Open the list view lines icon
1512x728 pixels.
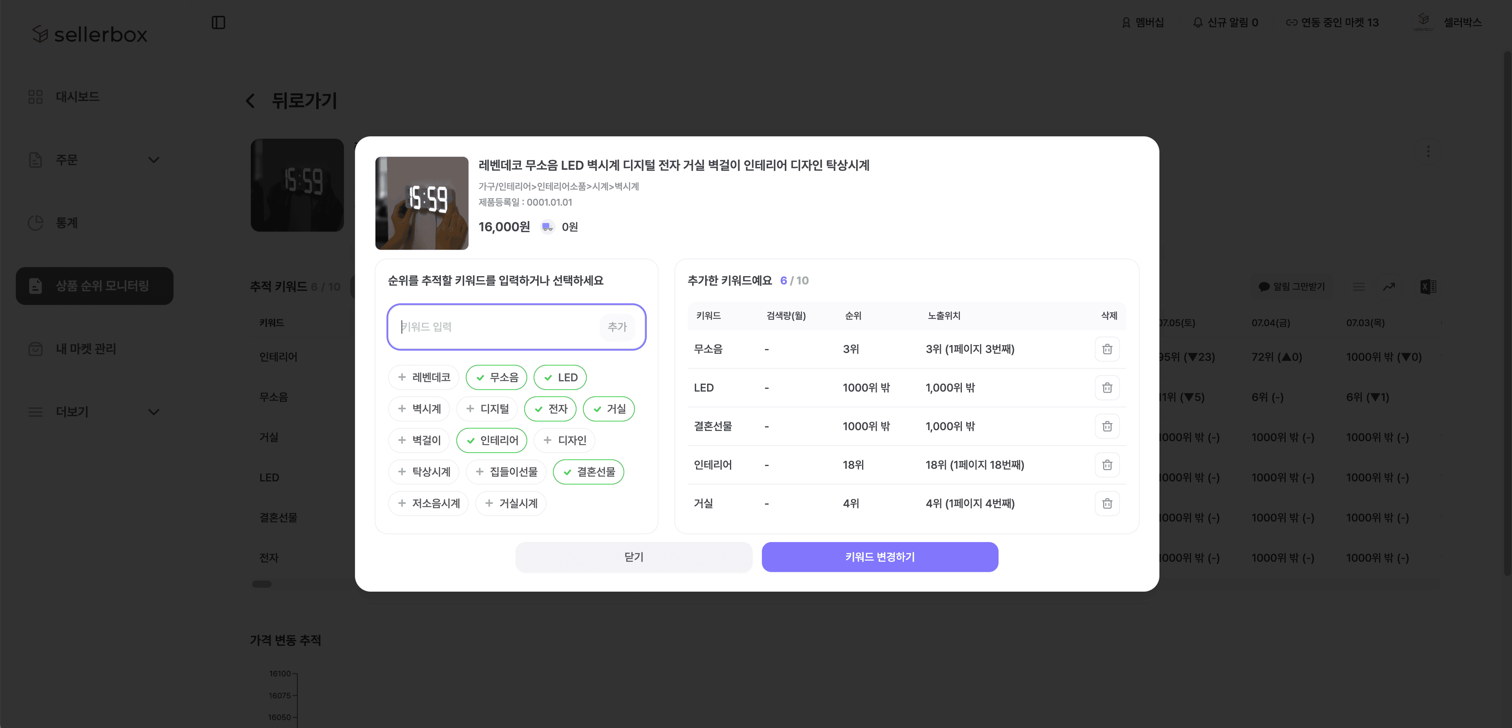(x=1359, y=287)
